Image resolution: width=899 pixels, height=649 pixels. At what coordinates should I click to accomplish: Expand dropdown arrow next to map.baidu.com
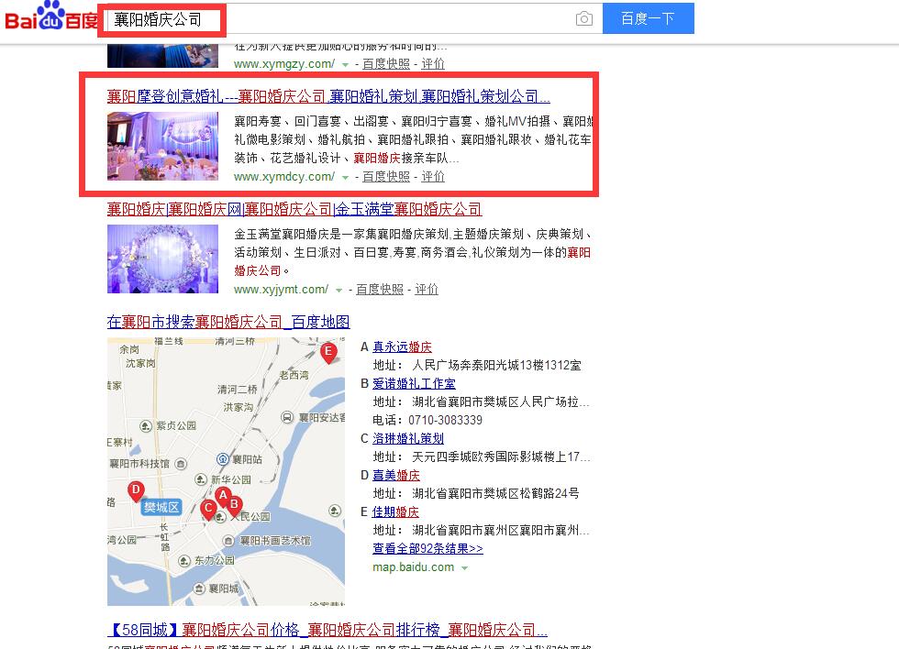(x=464, y=568)
